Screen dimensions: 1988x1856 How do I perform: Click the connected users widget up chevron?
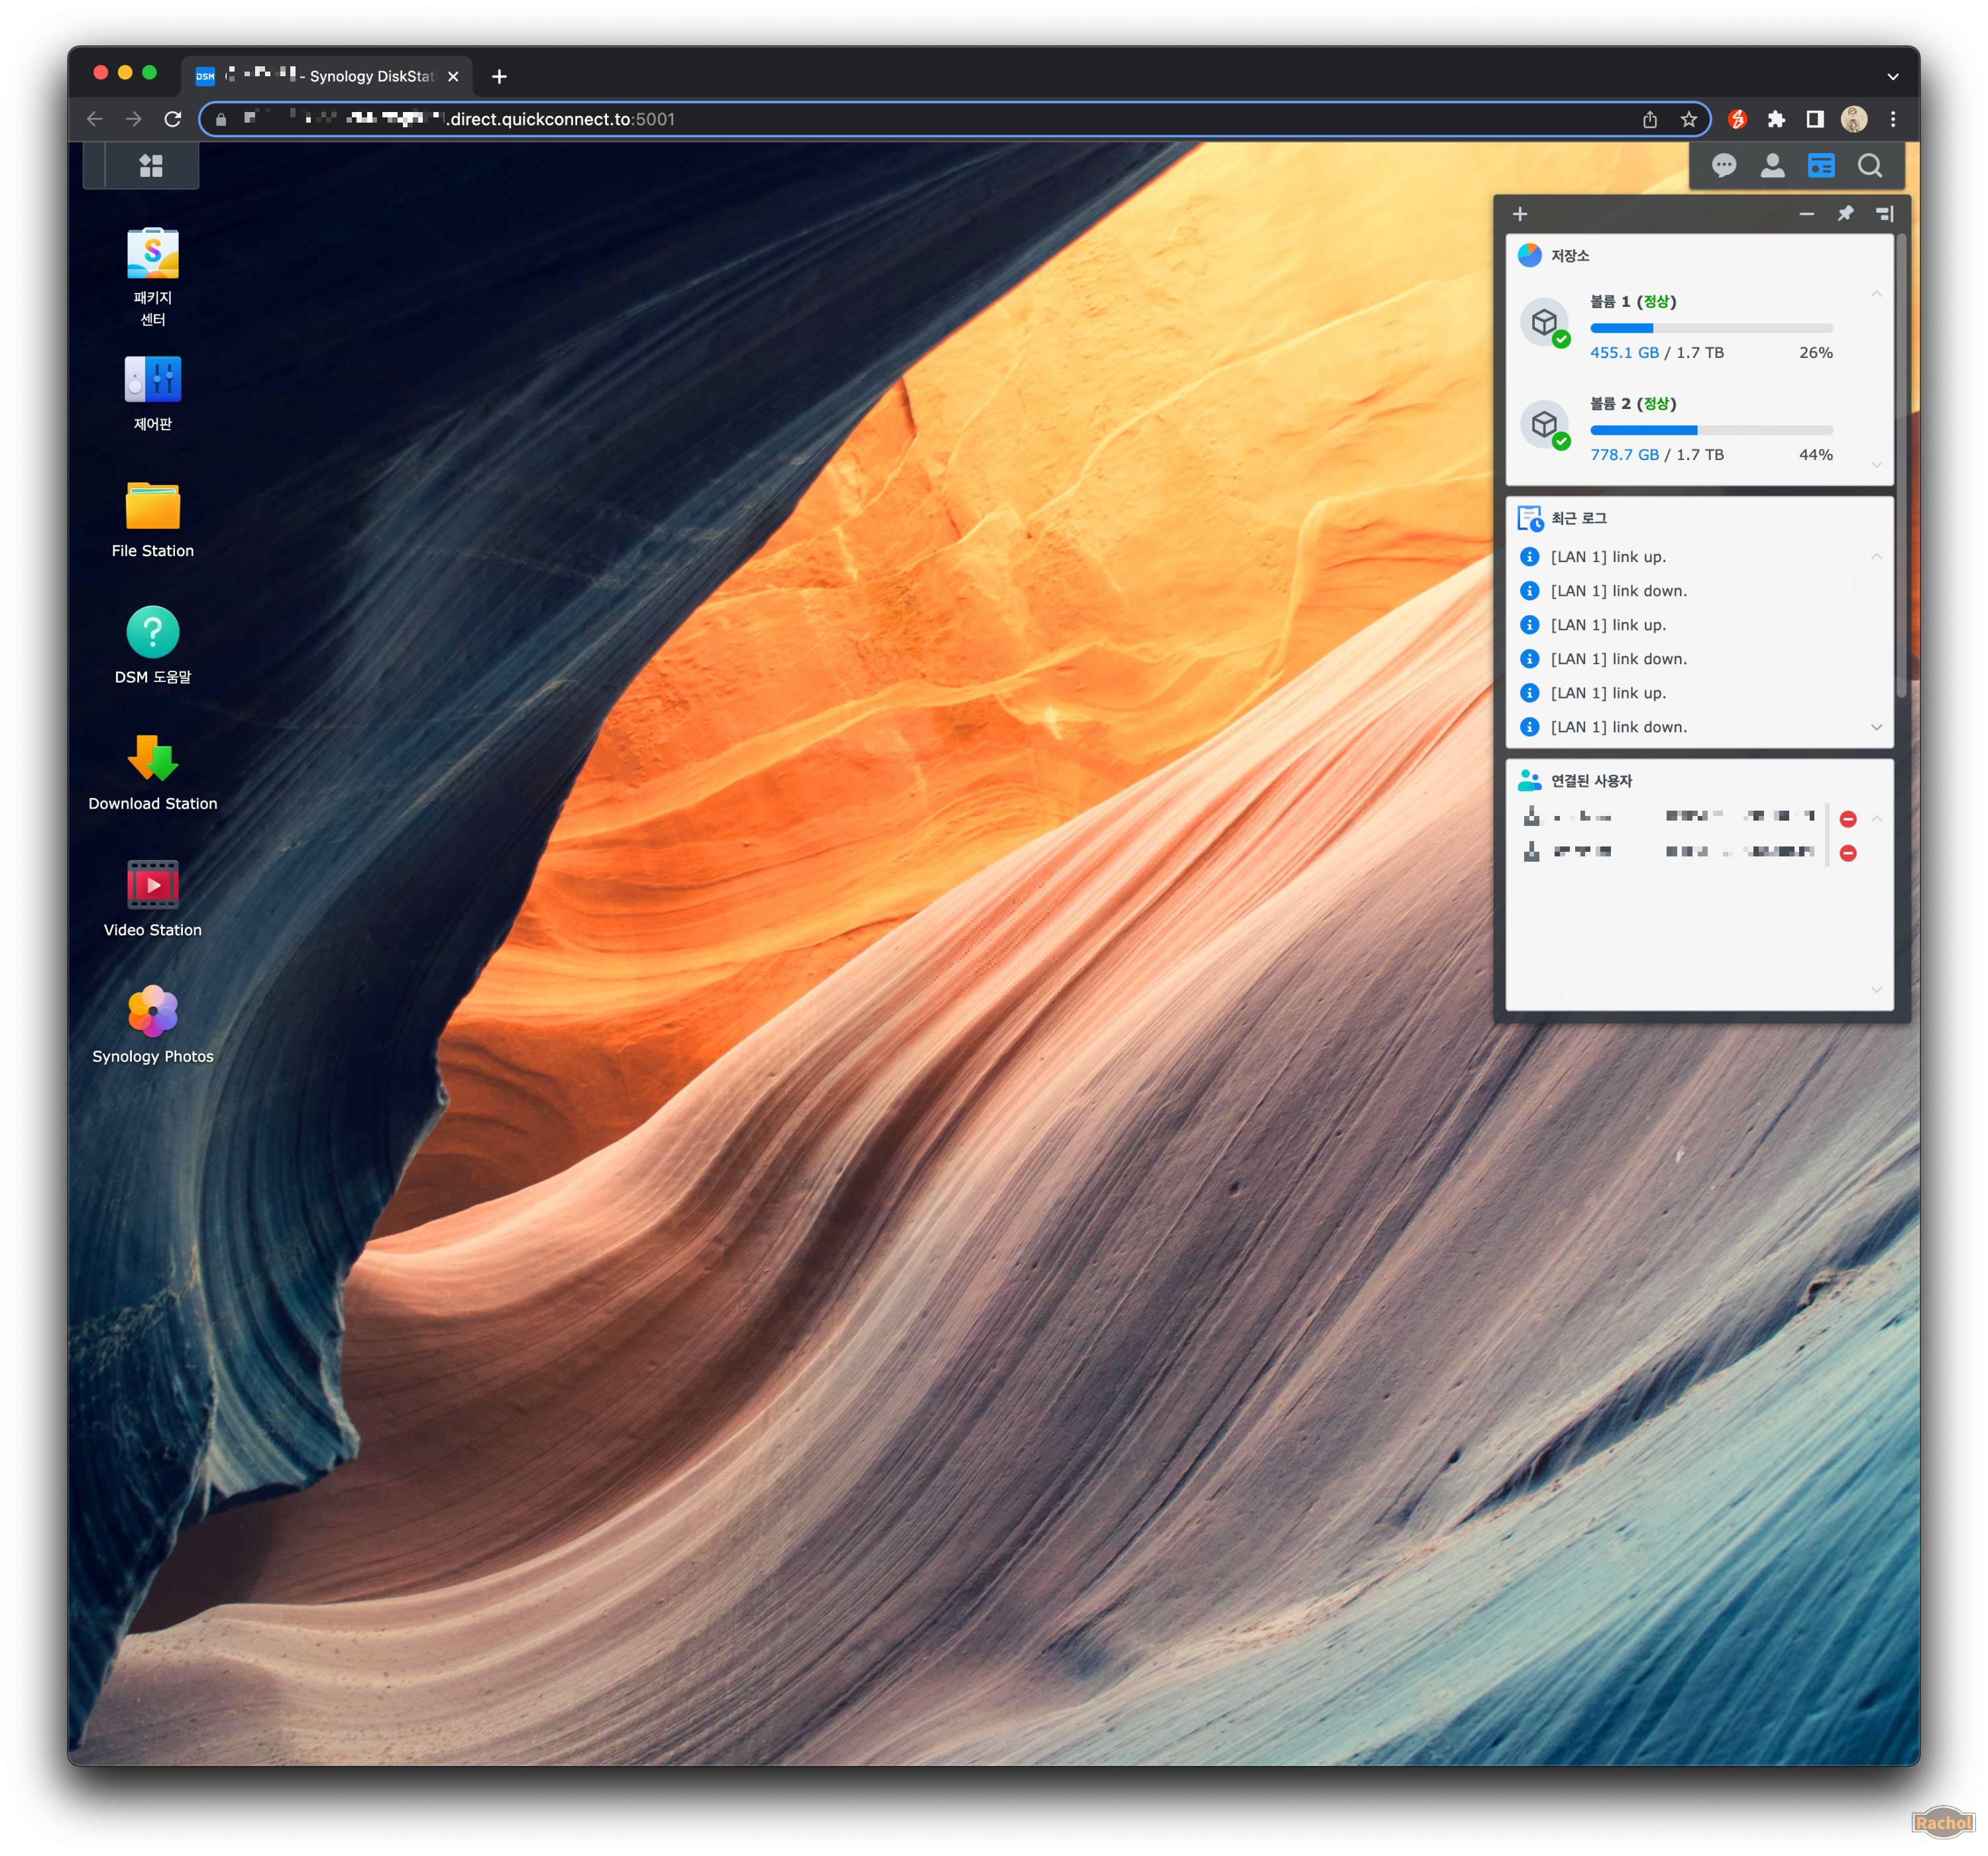(1876, 819)
